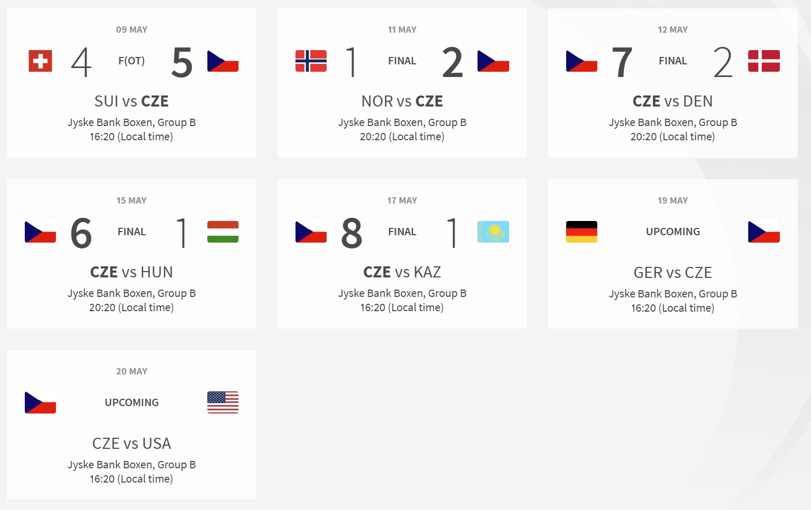Open the CZE vs USA upcoming match
Screen dimensions: 811x510
pos(131,444)
